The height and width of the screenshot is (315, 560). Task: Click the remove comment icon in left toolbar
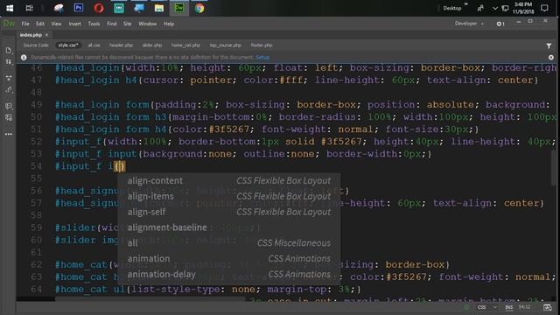coord(9,117)
